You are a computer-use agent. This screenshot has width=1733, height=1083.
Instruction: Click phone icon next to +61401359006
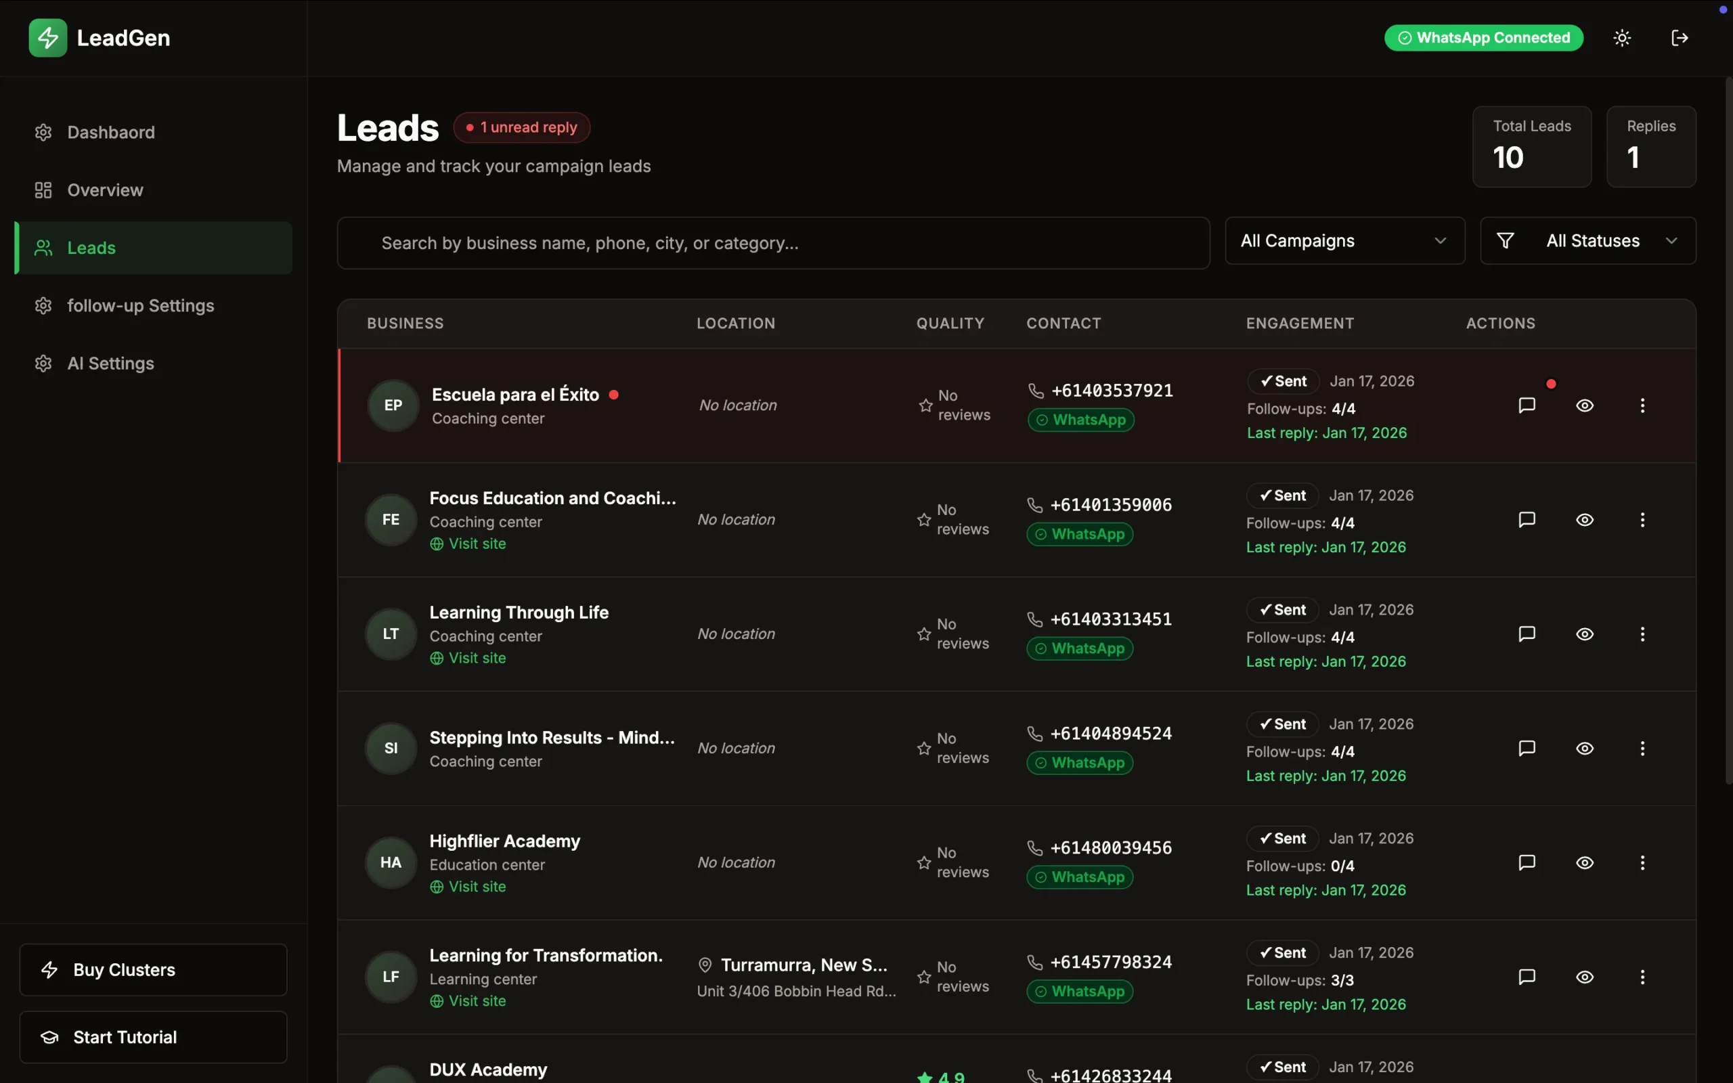(1035, 505)
